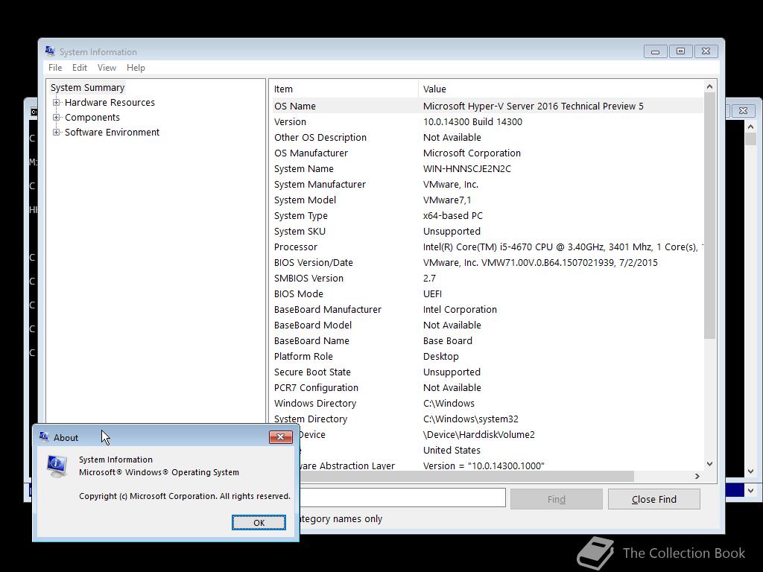Select the Platform Role row
Image resolution: width=763 pixels, height=572 pixels.
pyautogui.click(x=487, y=357)
